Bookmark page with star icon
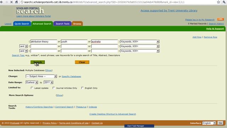The height and width of the screenshot is (128, 227). pos(218,2)
